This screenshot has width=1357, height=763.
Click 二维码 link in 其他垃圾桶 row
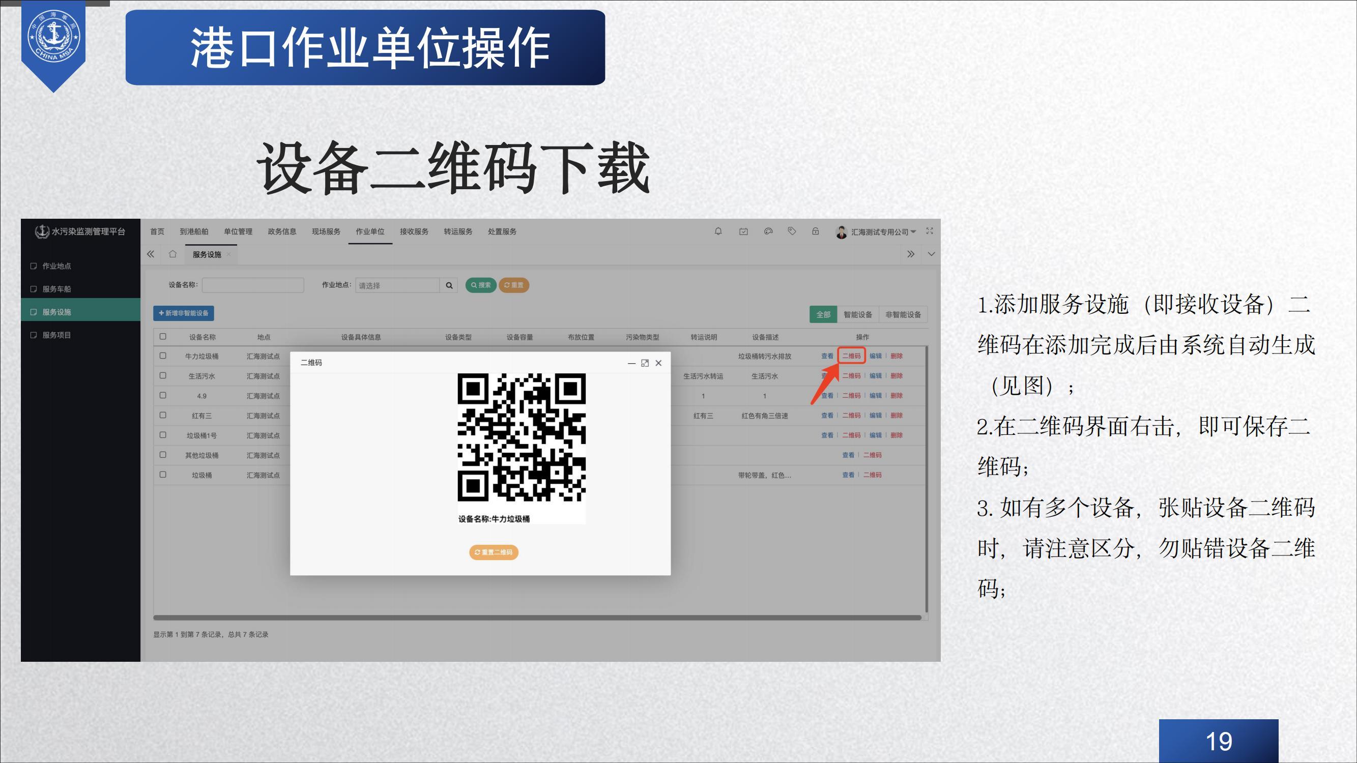point(872,455)
